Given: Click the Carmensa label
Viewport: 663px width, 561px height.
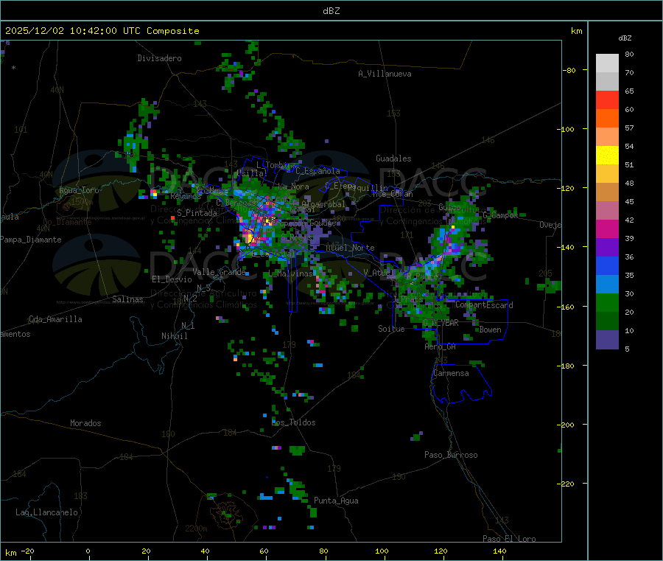Looking at the screenshot, I should (451, 373).
